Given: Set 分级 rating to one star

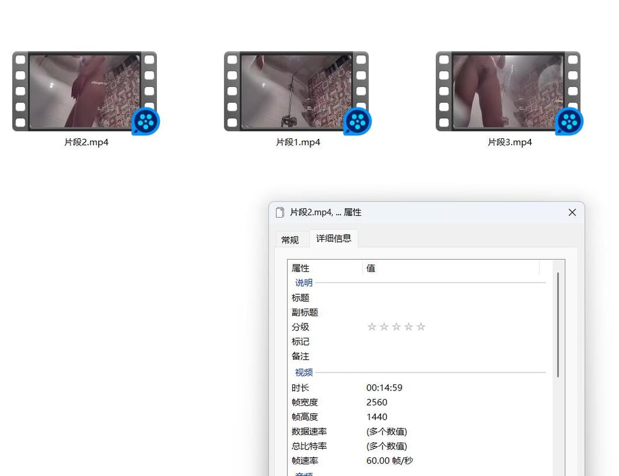Looking at the screenshot, I should [x=372, y=327].
